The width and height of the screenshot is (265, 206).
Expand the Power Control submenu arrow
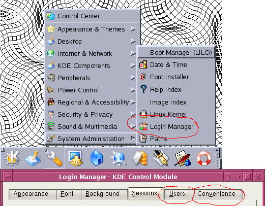tap(133, 90)
